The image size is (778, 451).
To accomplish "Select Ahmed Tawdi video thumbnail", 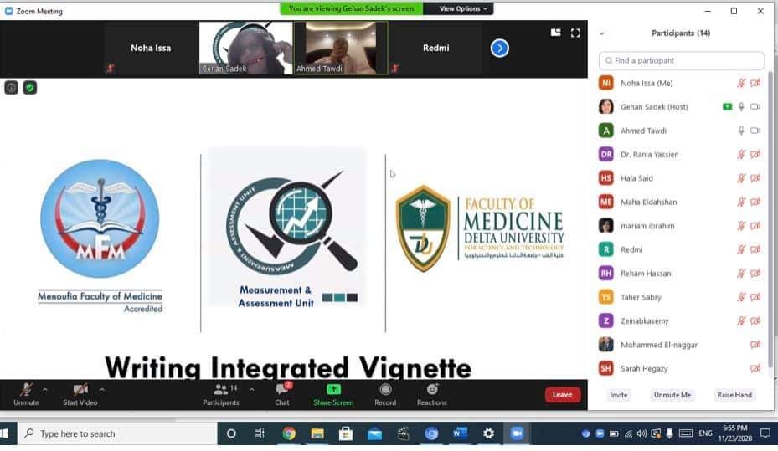I will click(x=341, y=48).
